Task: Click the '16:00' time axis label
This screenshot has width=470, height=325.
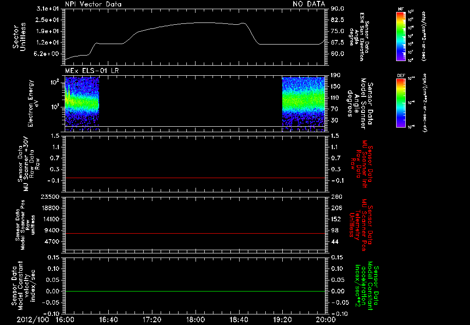Action: pyautogui.click(x=65, y=319)
